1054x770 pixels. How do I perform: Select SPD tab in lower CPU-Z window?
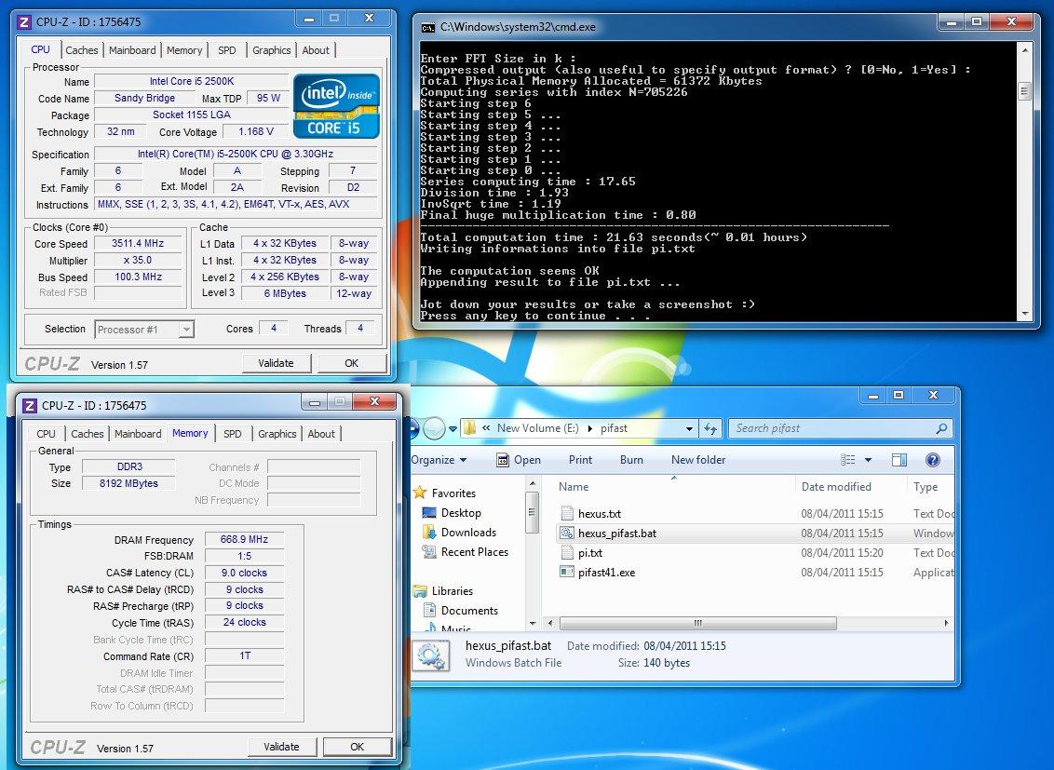(x=232, y=433)
